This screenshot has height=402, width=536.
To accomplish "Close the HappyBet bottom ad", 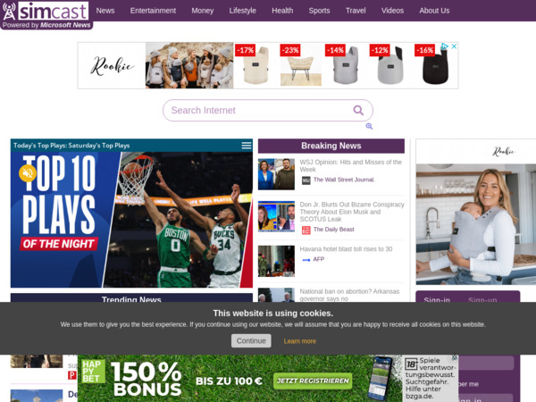I will pos(455,357).
